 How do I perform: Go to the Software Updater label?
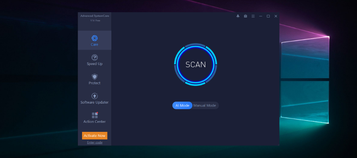pos(94,102)
